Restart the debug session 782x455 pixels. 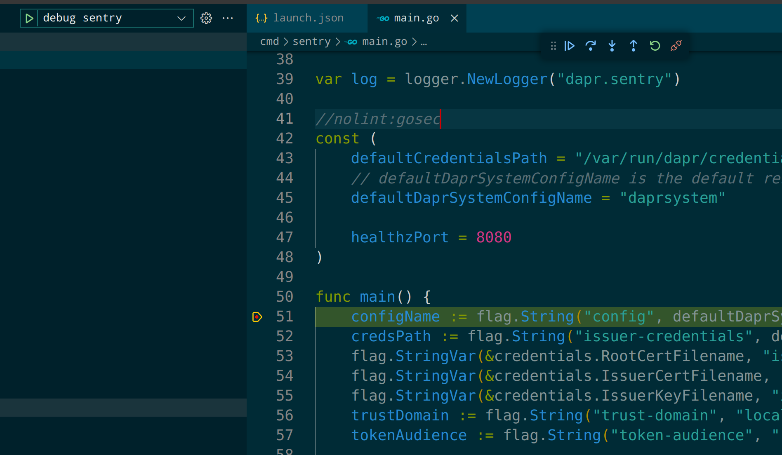click(x=655, y=46)
